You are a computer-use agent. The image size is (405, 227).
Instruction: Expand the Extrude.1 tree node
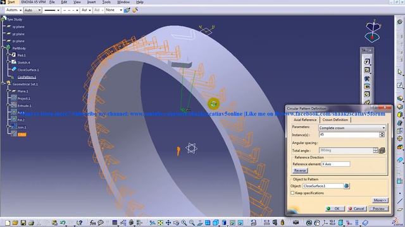(x=8, y=105)
